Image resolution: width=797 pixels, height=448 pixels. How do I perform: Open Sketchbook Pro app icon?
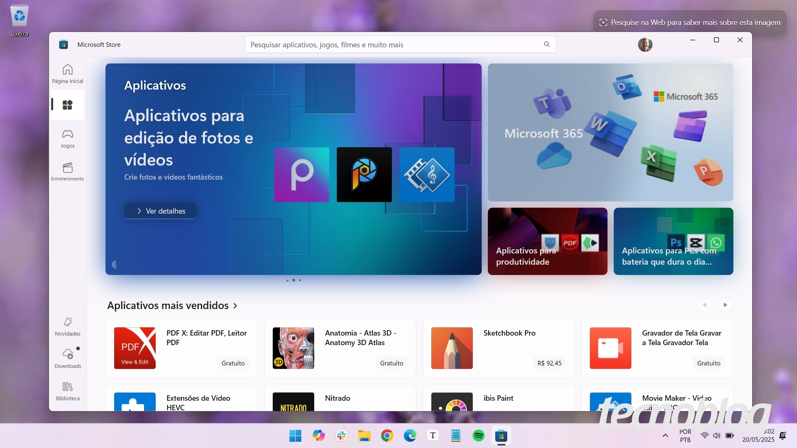pyautogui.click(x=452, y=348)
